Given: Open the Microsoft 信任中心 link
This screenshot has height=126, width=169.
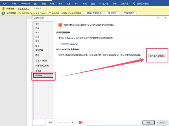Looking at the screenshot, I should 69,44.
